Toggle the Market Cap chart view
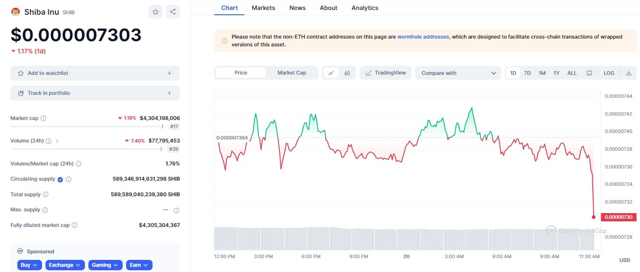 click(292, 73)
